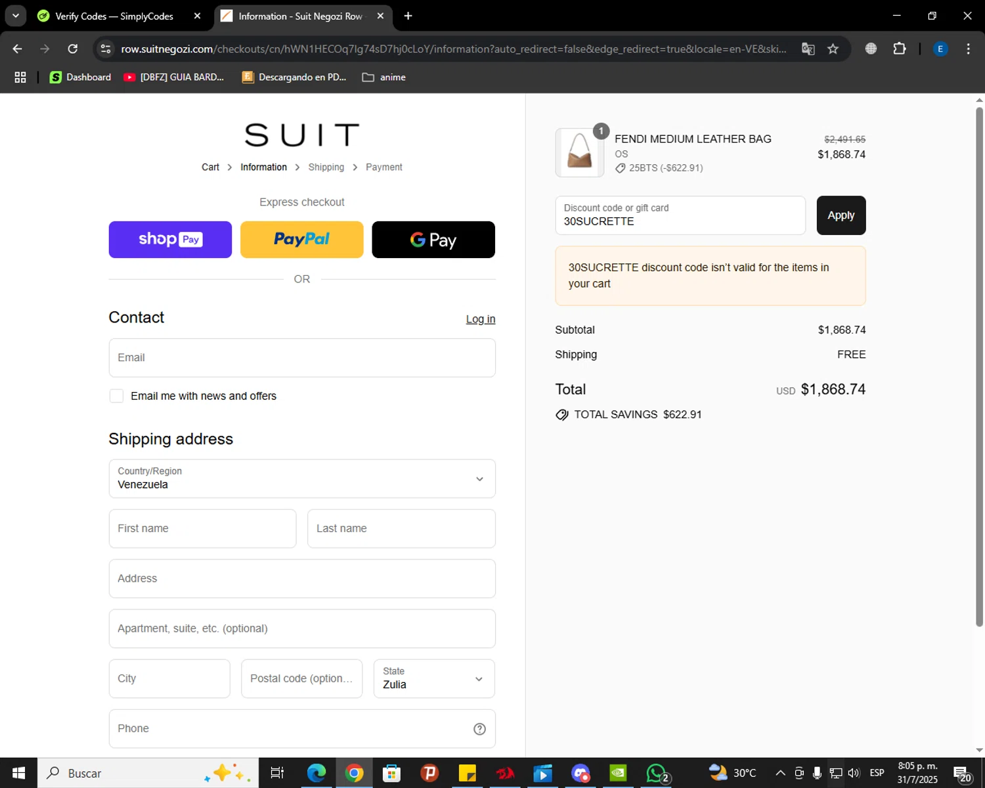Open the State dropdown showing Zulia
This screenshot has width=985, height=788.
[x=434, y=678]
